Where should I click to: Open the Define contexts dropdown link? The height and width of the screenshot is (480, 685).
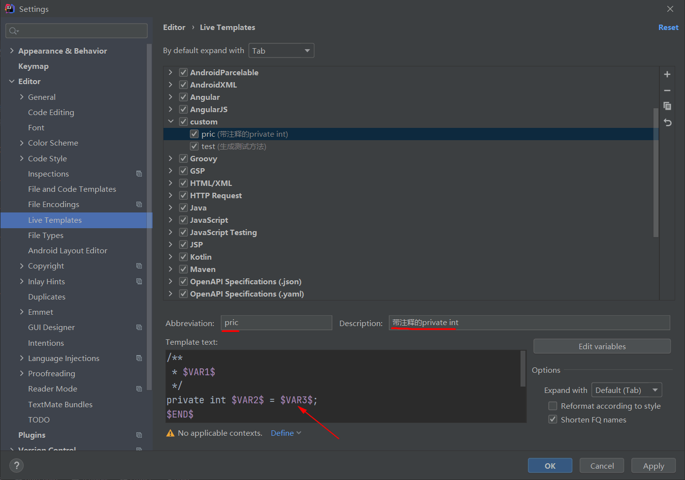point(286,433)
